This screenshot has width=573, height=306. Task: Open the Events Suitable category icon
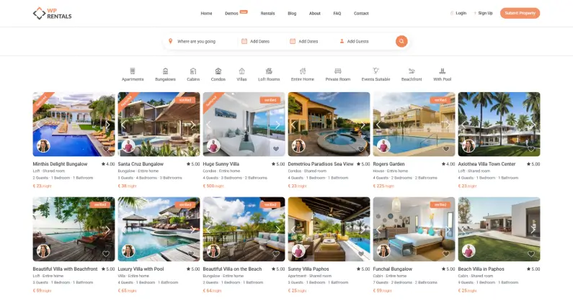(x=376, y=71)
